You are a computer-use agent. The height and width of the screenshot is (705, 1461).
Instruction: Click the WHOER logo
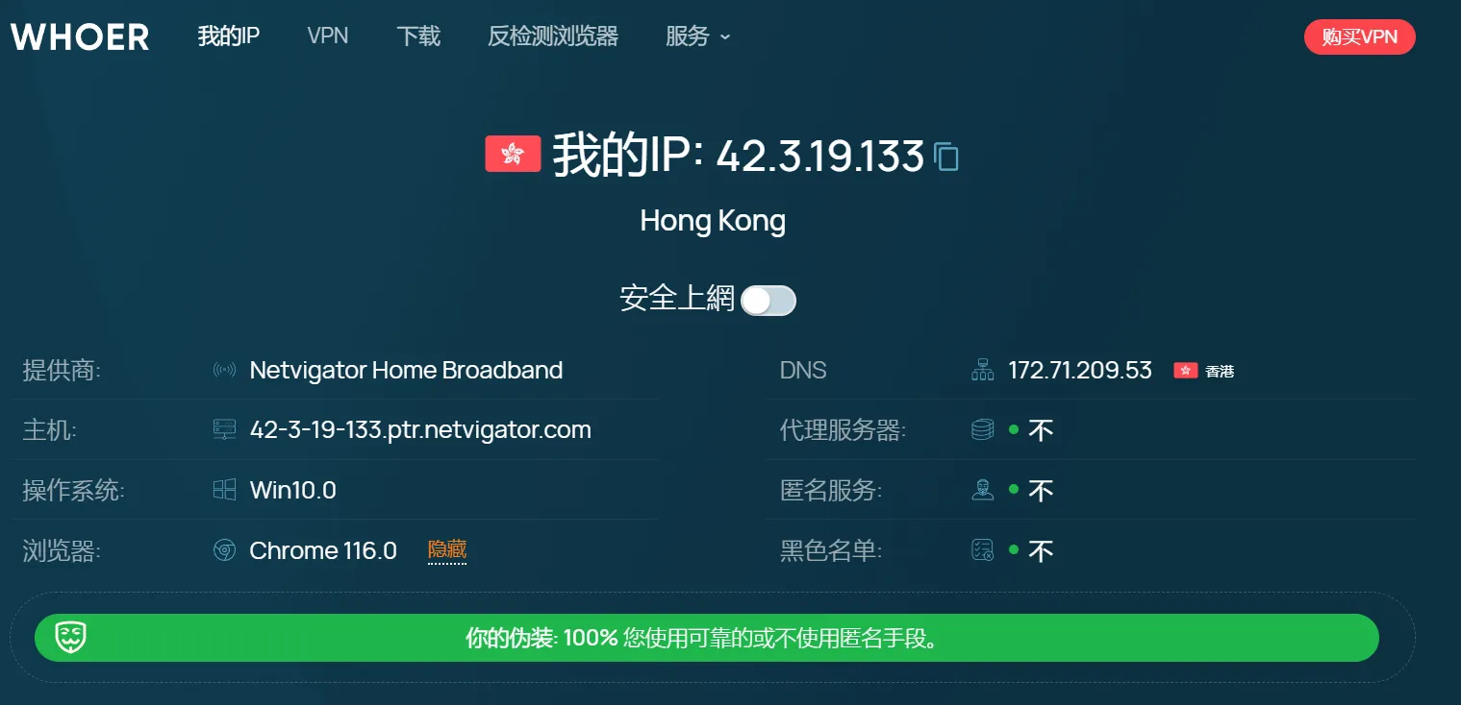coord(80,36)
